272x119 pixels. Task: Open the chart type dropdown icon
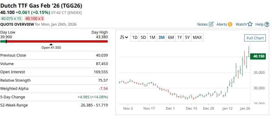click(124, 37)
